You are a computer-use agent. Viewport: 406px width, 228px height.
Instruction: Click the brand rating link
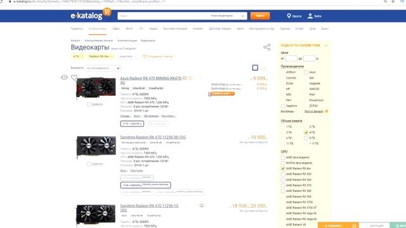pyautogui.click(x=313, y=111)
